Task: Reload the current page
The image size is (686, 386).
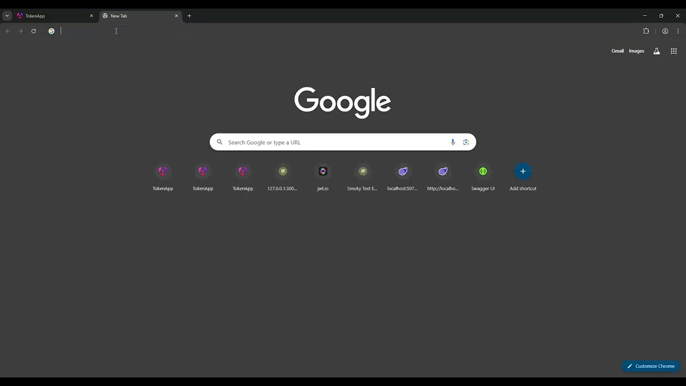Action: point(33,31)
